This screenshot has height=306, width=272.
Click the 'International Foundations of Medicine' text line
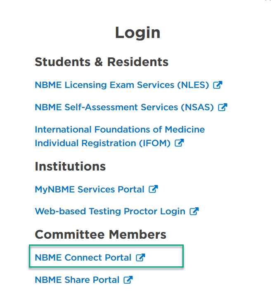tap(120, 130)
